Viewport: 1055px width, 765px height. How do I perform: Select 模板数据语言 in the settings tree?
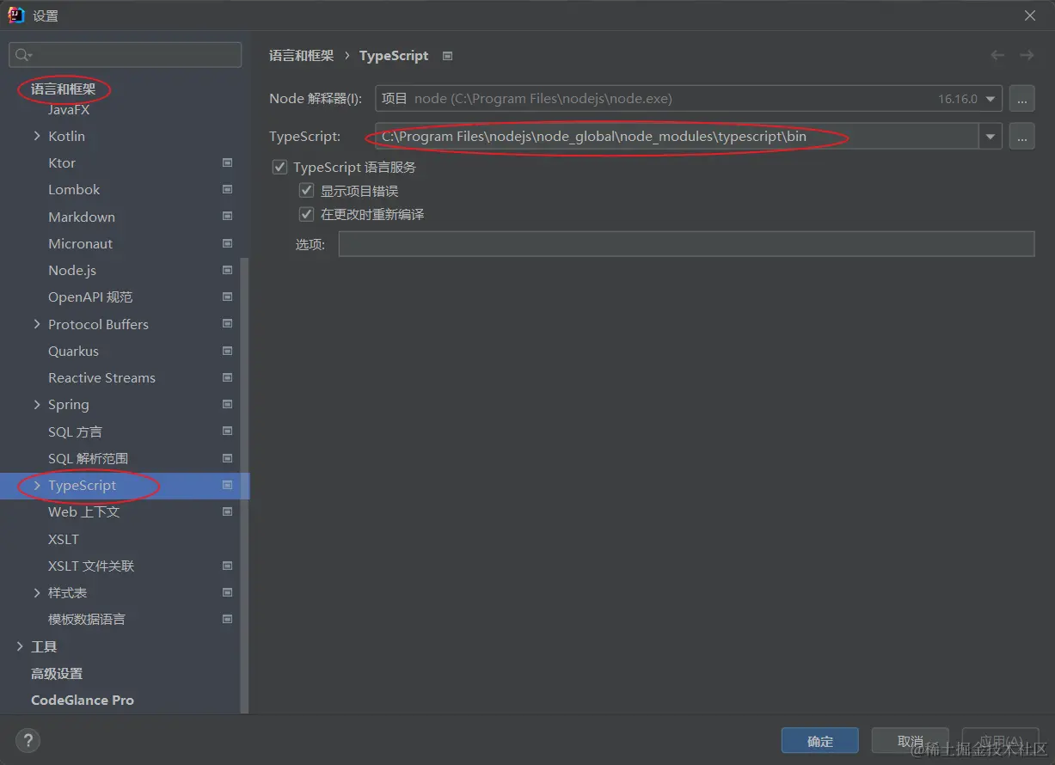tap(86, 619)
